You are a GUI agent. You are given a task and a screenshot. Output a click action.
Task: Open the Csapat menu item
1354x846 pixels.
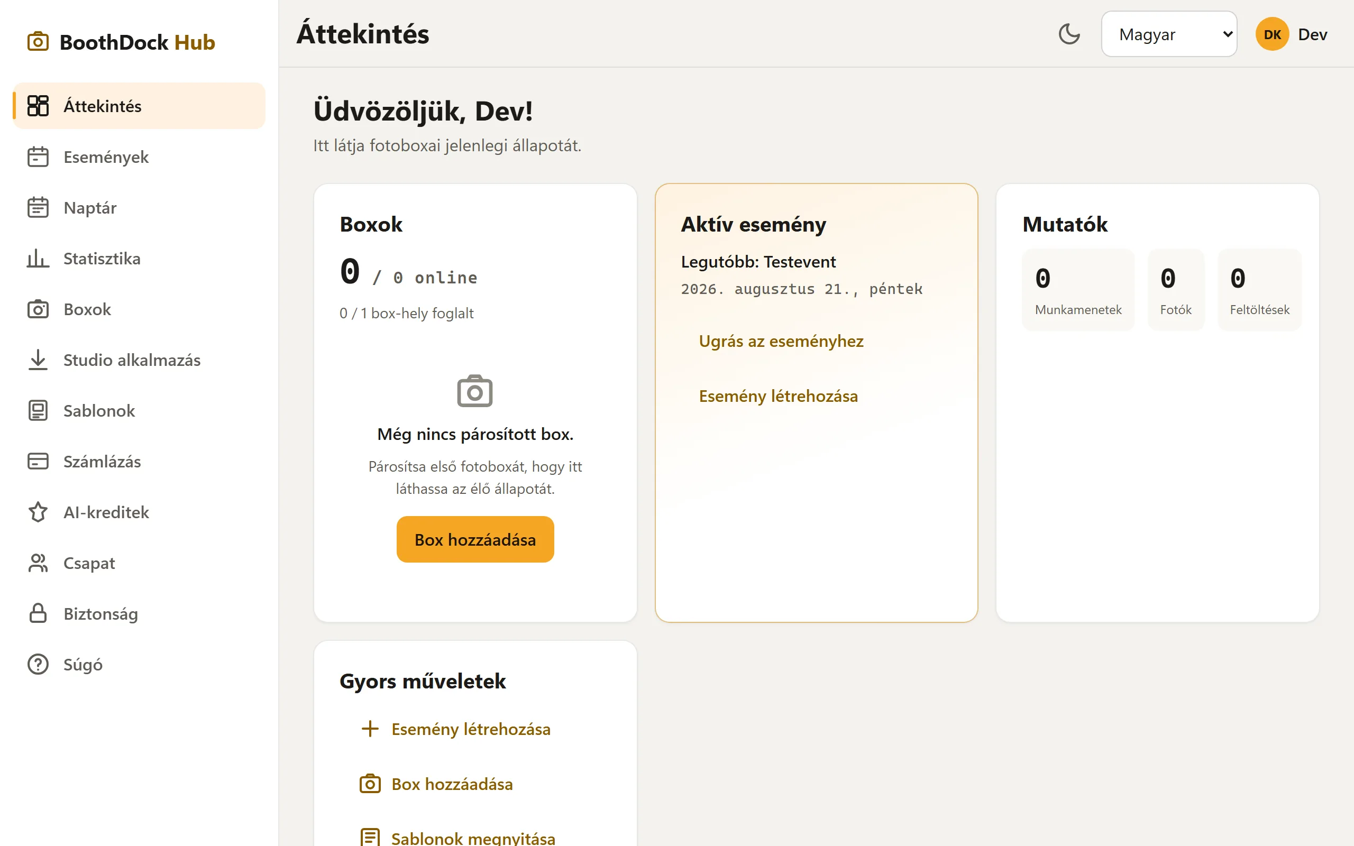139,563
